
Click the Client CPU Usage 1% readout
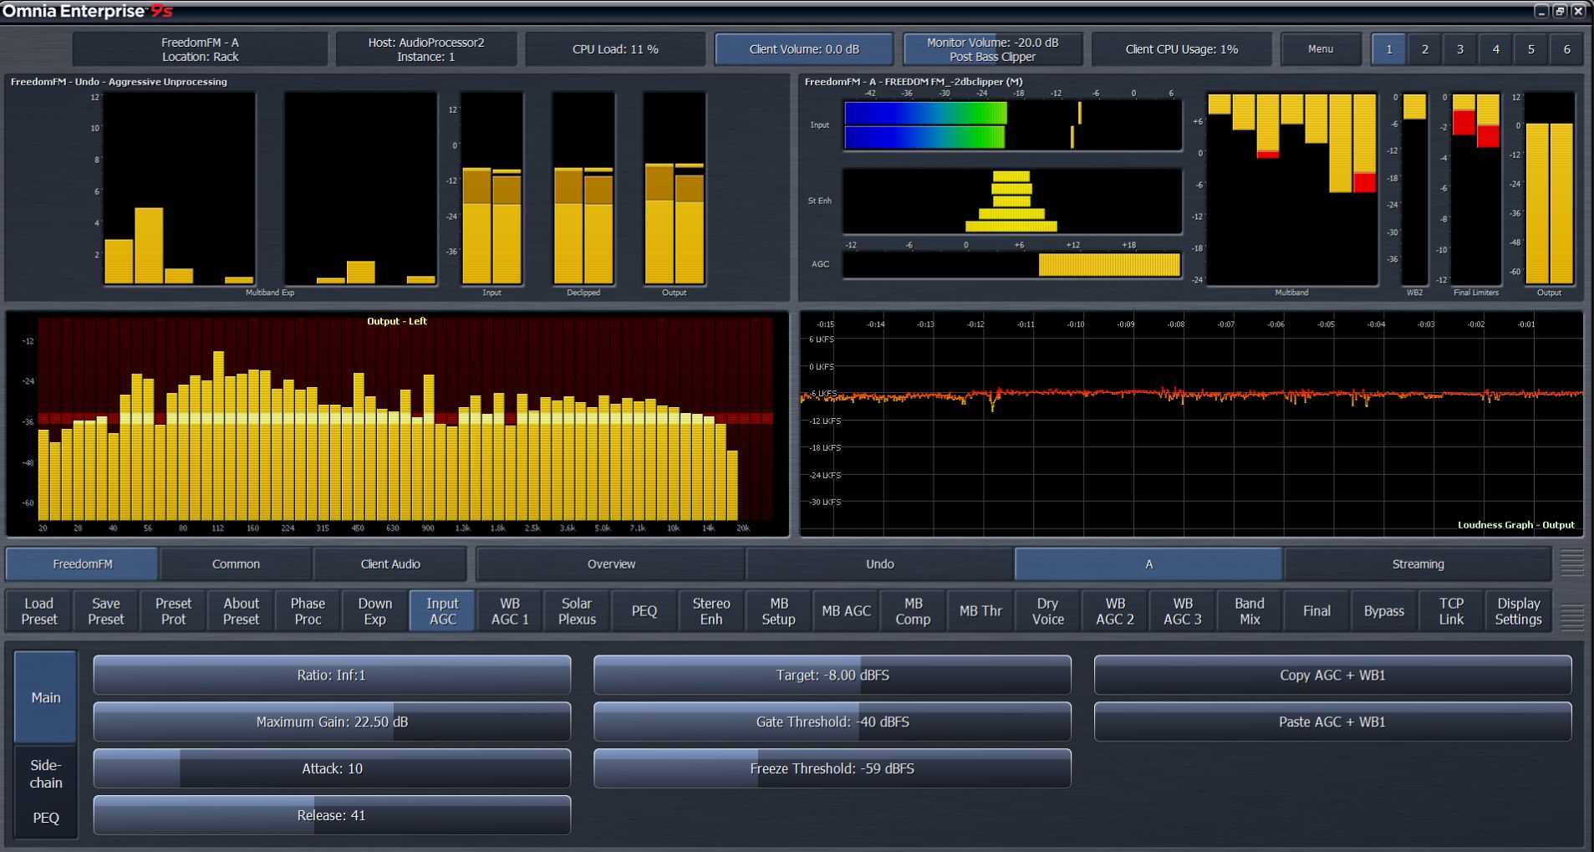[1181, 49]
